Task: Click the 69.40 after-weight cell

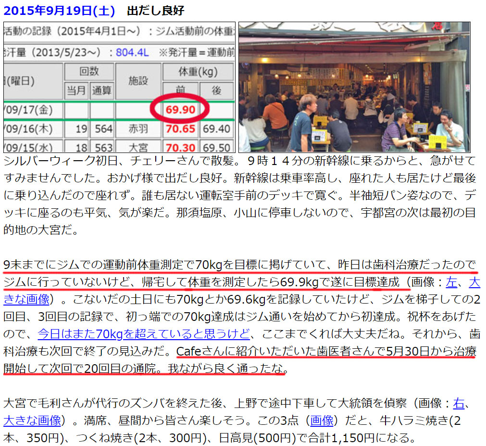Action: pyautogui.click(x=217, y=129)
